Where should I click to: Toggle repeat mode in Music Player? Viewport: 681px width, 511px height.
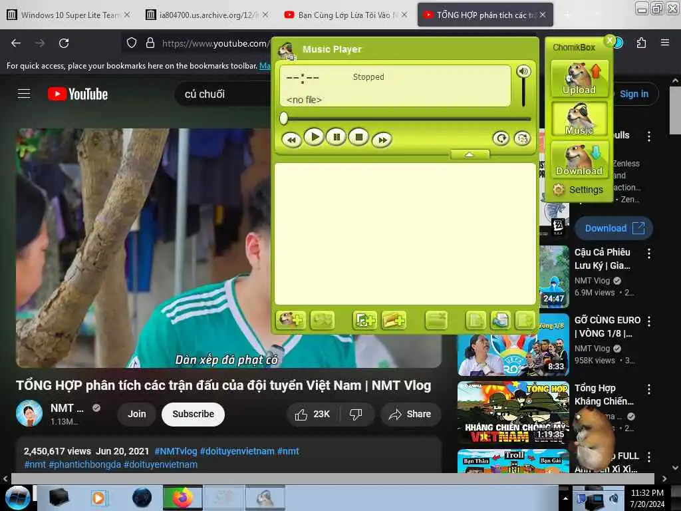pyautogui.click(x=501, y=138)
